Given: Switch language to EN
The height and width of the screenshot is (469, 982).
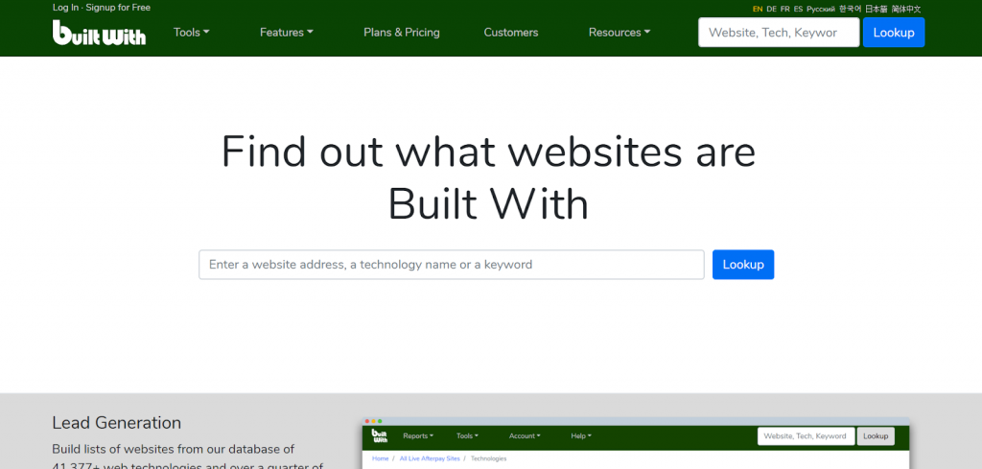Looking at the screenshot, I should [758, 9].
